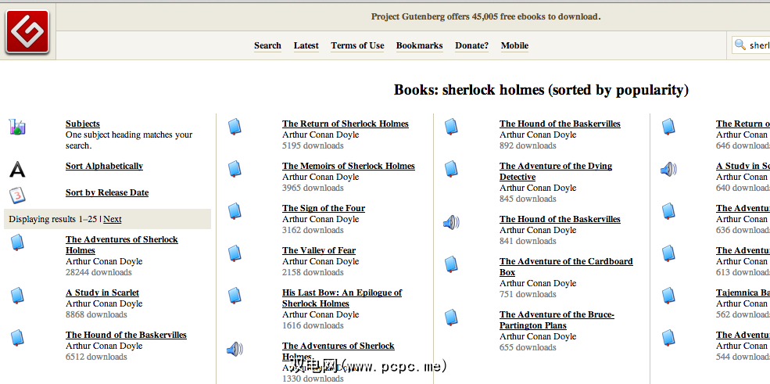Go to Next results page
Screen dimensions: 770x384
coord(113,219)
